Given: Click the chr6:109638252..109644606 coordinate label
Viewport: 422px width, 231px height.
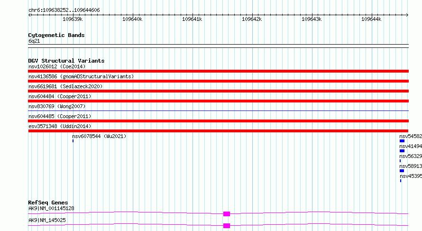Looking at the screenshot, I should 64,10.
